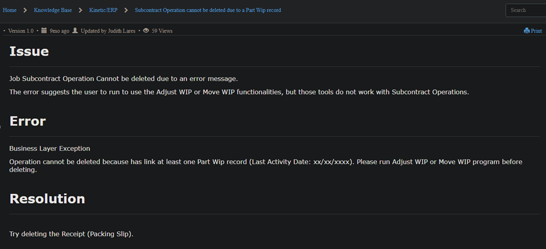The height and width of the screenshot is (249, 546).
Task: Click the chevron after Home breadcrumb
Action: [x=25, y=10]
